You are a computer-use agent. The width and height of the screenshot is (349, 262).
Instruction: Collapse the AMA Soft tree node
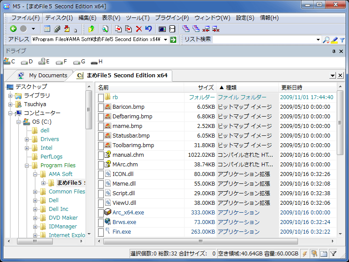click(x=35, y=174)
